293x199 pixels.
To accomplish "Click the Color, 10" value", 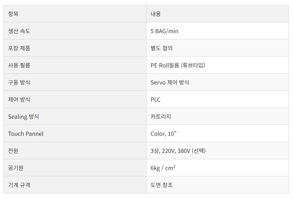I will 163,134.
